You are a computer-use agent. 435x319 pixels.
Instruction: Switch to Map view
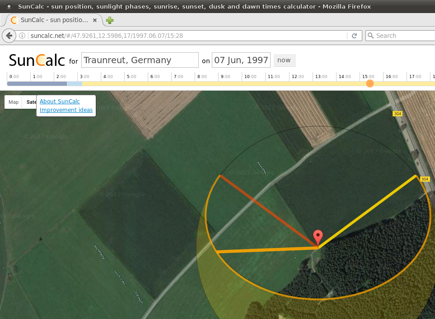tap(14, 102)
